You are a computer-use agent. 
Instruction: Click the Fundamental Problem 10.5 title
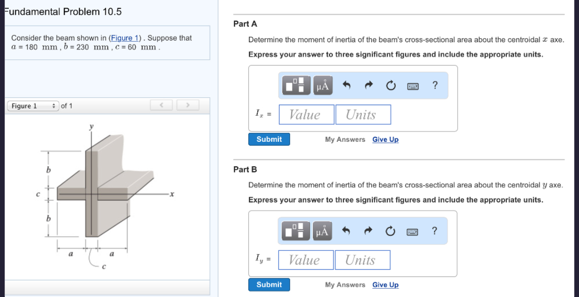(x=63, y=12)
